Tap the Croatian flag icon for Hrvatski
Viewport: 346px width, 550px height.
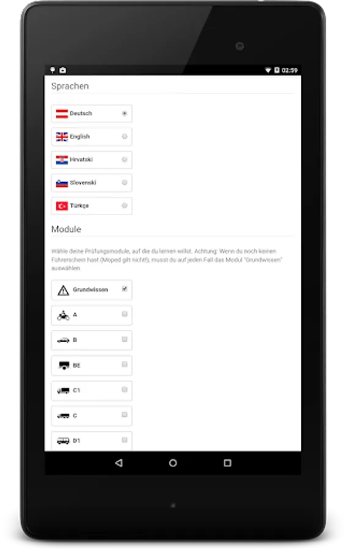(62, 160)
